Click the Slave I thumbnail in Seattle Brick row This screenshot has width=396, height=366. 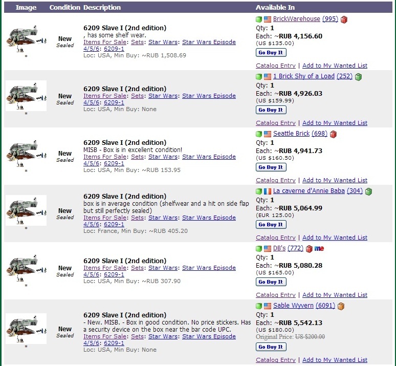pyautogui.click(x=26, y=153)
